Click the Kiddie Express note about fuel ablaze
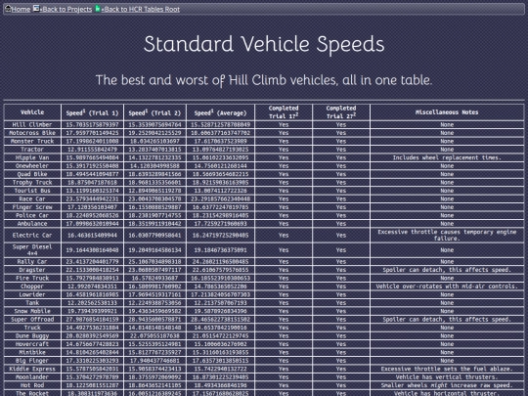The height and width of the screenshot is (396, 528). point(447,369)
